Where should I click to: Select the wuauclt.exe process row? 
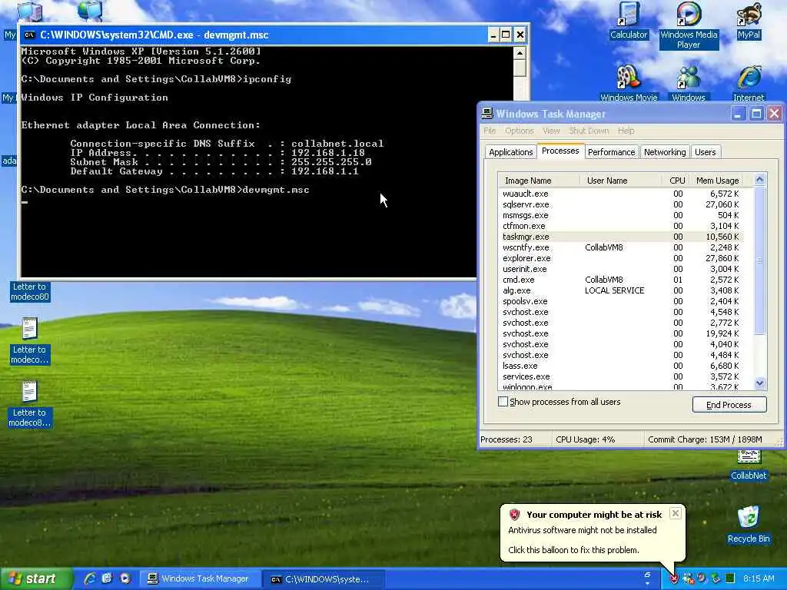click(x=621, y=194)
